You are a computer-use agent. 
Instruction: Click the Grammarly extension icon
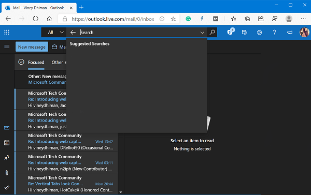(x=188, y=19)
